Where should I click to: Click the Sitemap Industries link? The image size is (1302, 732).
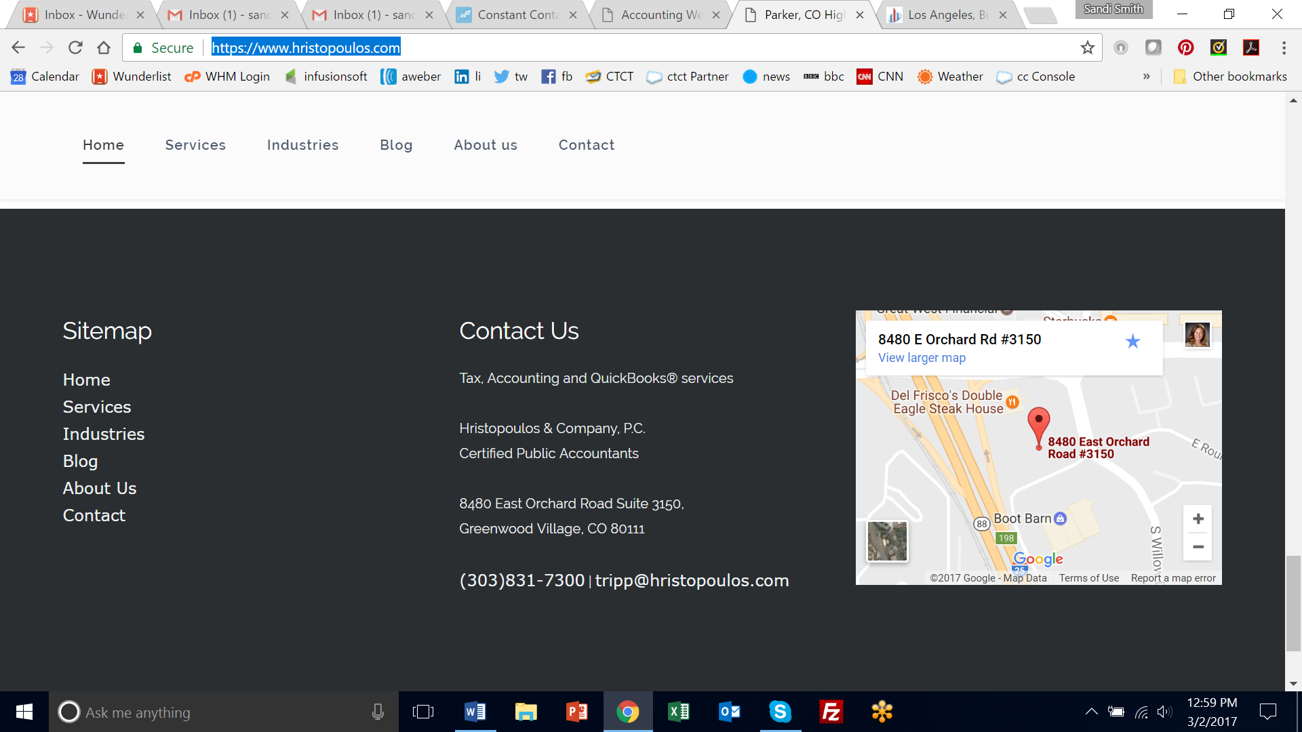point(104,434)
